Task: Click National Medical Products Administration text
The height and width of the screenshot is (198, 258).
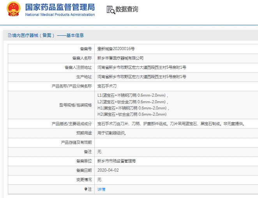Action: [x=60, y=15]
